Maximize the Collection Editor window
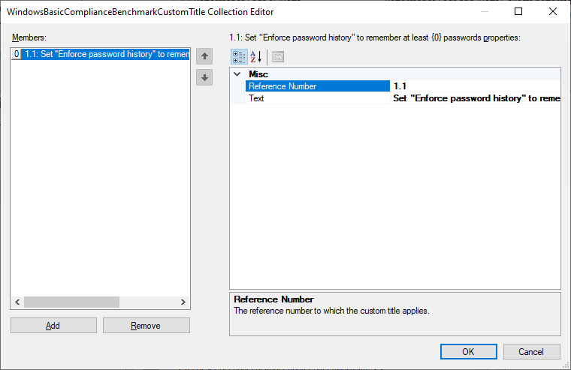Viewport: 571px width, 370px height. point(518,11)
